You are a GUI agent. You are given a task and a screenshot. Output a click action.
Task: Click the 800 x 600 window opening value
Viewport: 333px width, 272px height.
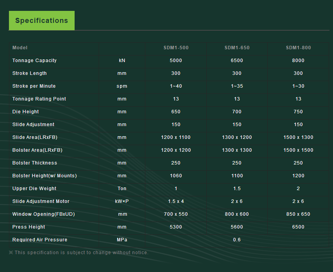[x=237, y=214]
